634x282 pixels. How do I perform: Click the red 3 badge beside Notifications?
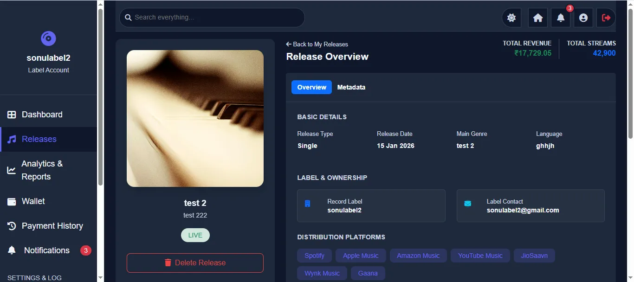(x=85, y=250)
